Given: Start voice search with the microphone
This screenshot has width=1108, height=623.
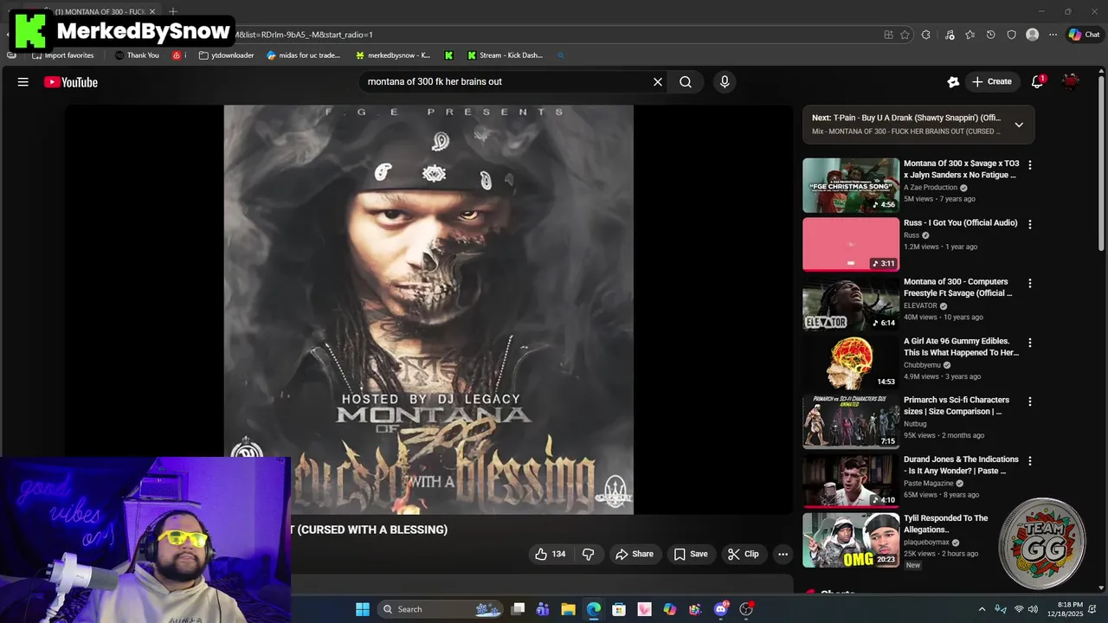Looking at the screenshot, I should [x=725, y=82].
